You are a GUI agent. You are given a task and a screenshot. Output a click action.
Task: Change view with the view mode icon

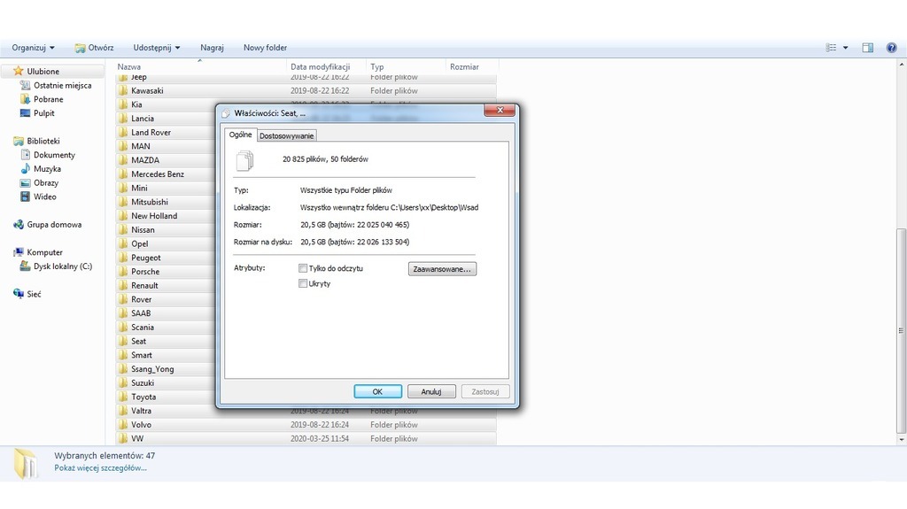pos(831,48)
